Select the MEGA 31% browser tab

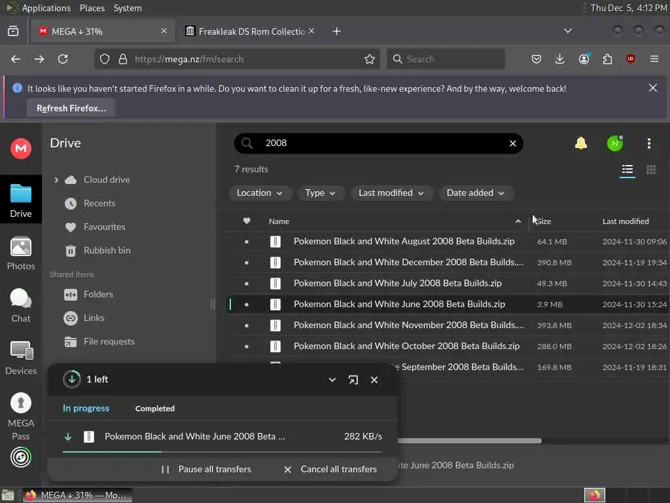tap(103, 31)
